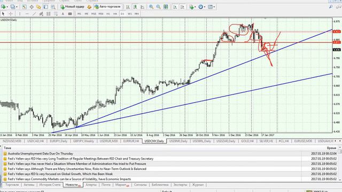
Task: Expand the indicators dropdown arrow
Action: point(195,7)
